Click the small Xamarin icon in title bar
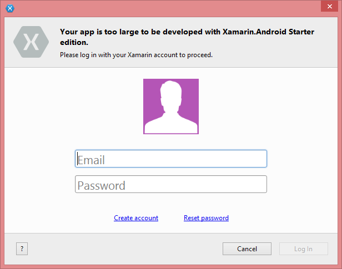 (10, 8)
